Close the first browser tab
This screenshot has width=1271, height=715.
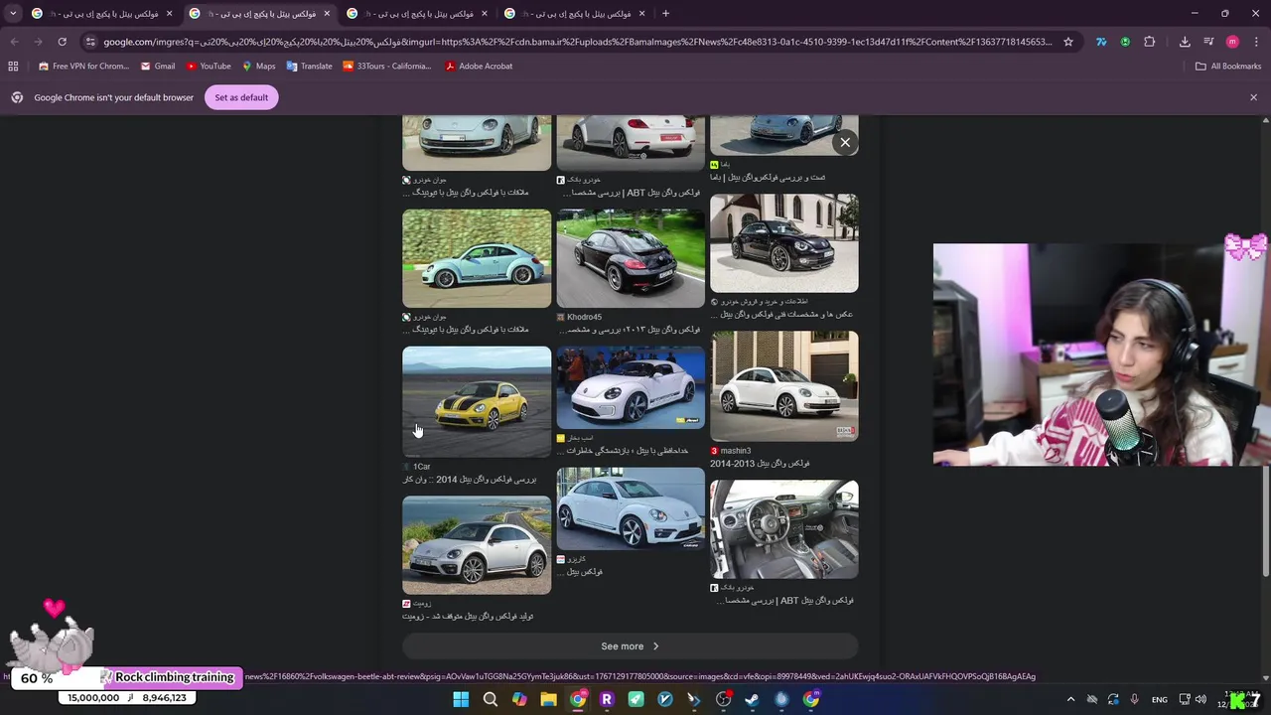click(x=169, y=14)
